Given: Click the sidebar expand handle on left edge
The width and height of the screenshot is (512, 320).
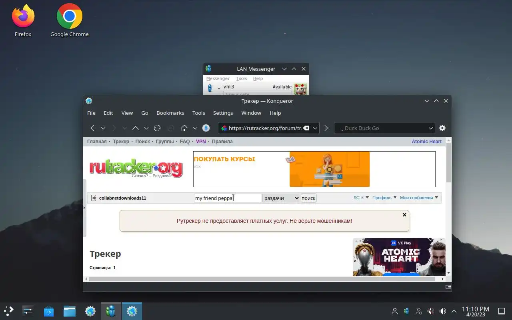Looking at the screenshot, I should pos(84,208).
